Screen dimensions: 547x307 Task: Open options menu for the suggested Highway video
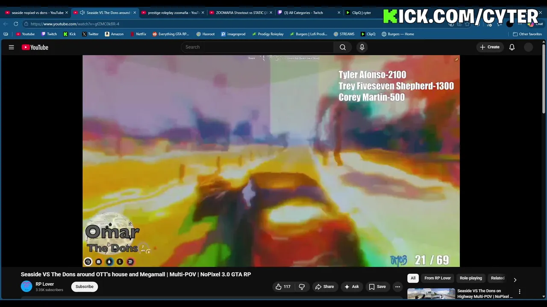coord(520,292)
